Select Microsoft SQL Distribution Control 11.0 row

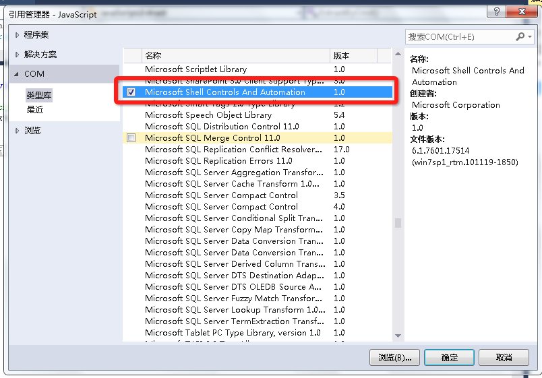point(258,127)
